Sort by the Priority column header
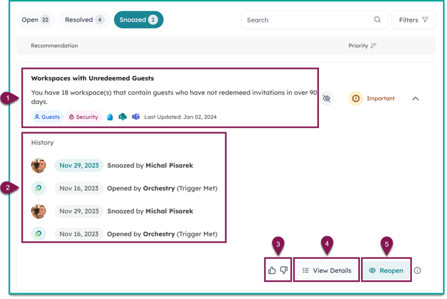Viewport: 447px width, 299px height. pos(362,46)
